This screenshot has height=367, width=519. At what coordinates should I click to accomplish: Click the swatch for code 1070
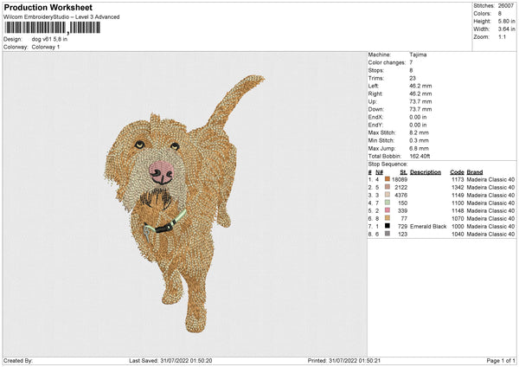coord(388,218)
